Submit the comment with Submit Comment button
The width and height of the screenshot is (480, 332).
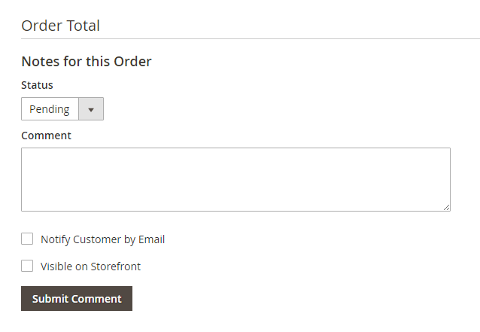(77, 299)
